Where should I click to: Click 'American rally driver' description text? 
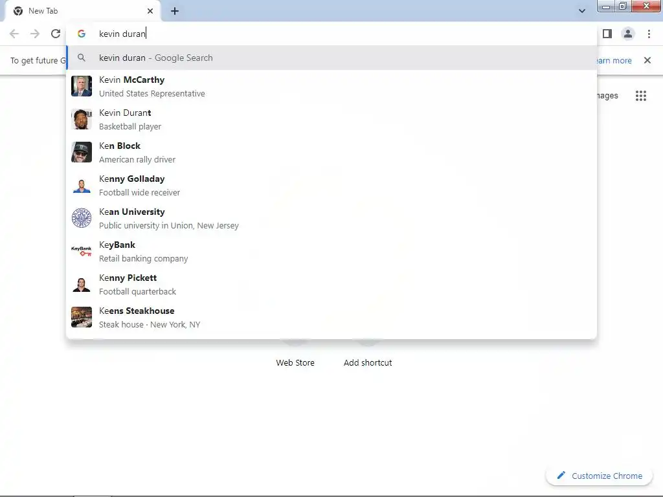click(x=137, y=160)
